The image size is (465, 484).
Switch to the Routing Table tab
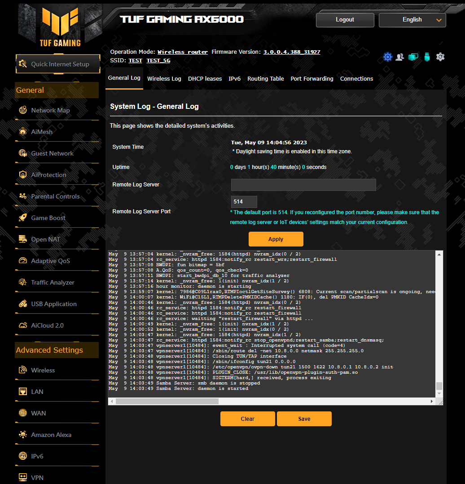(266, 79)
